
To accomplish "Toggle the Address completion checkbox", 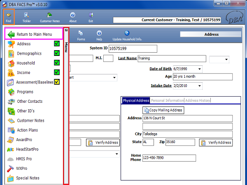I will coord(57,44).
